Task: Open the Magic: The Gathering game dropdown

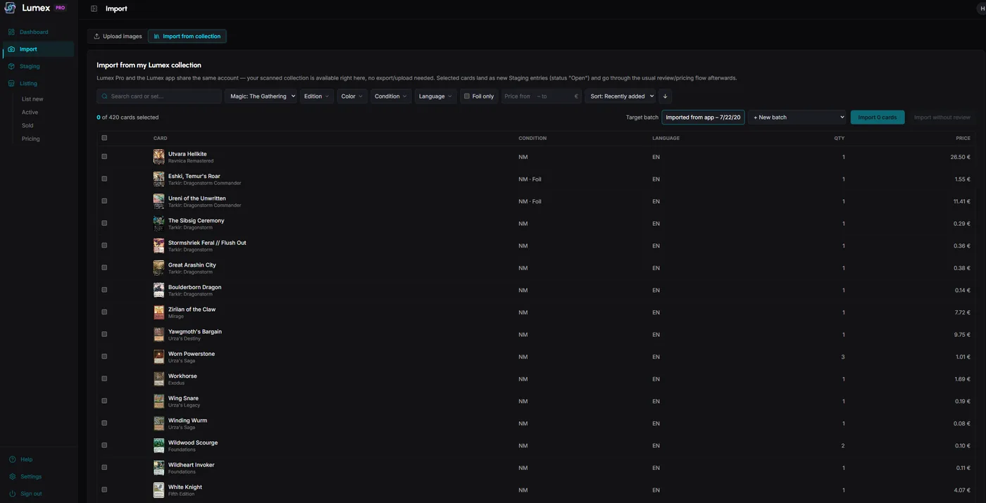Action: (261, 96)
